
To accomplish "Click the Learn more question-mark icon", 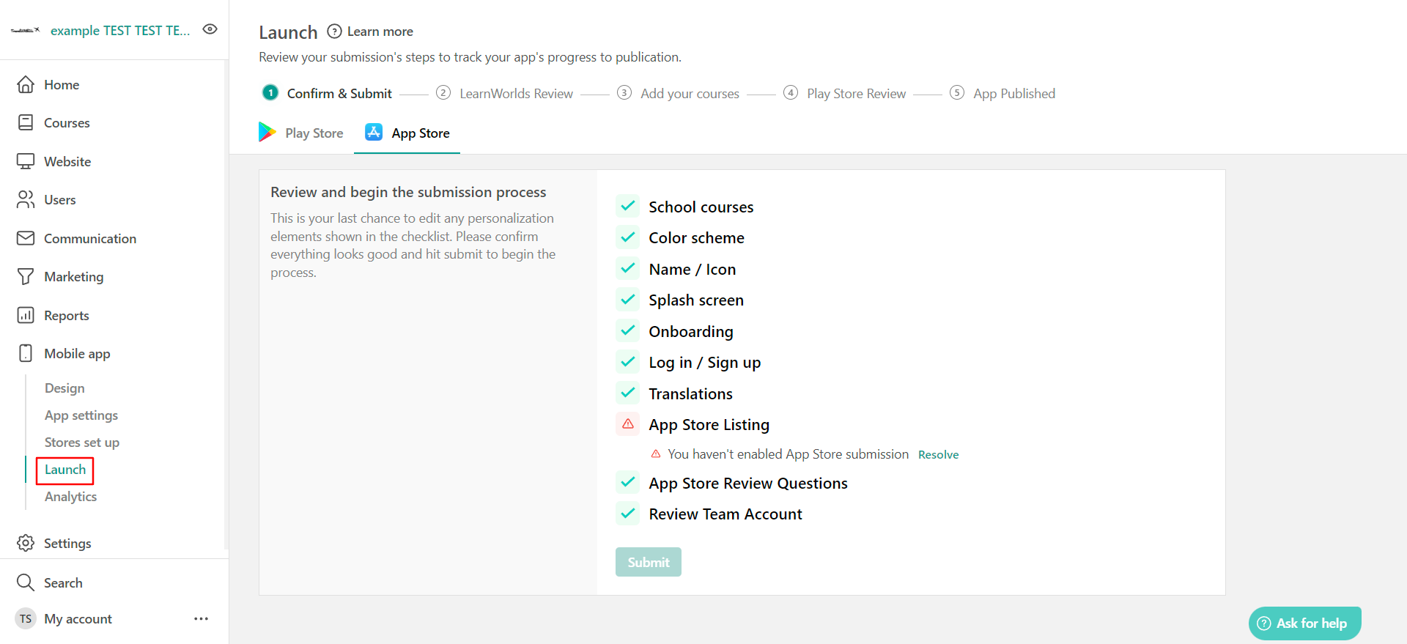I will 334,31.
